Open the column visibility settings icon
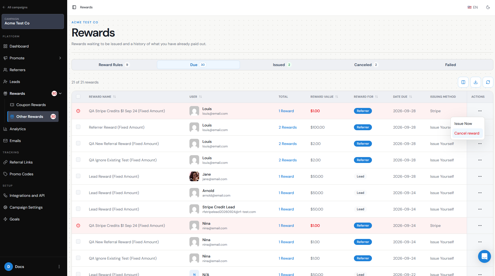 point(463,82)
